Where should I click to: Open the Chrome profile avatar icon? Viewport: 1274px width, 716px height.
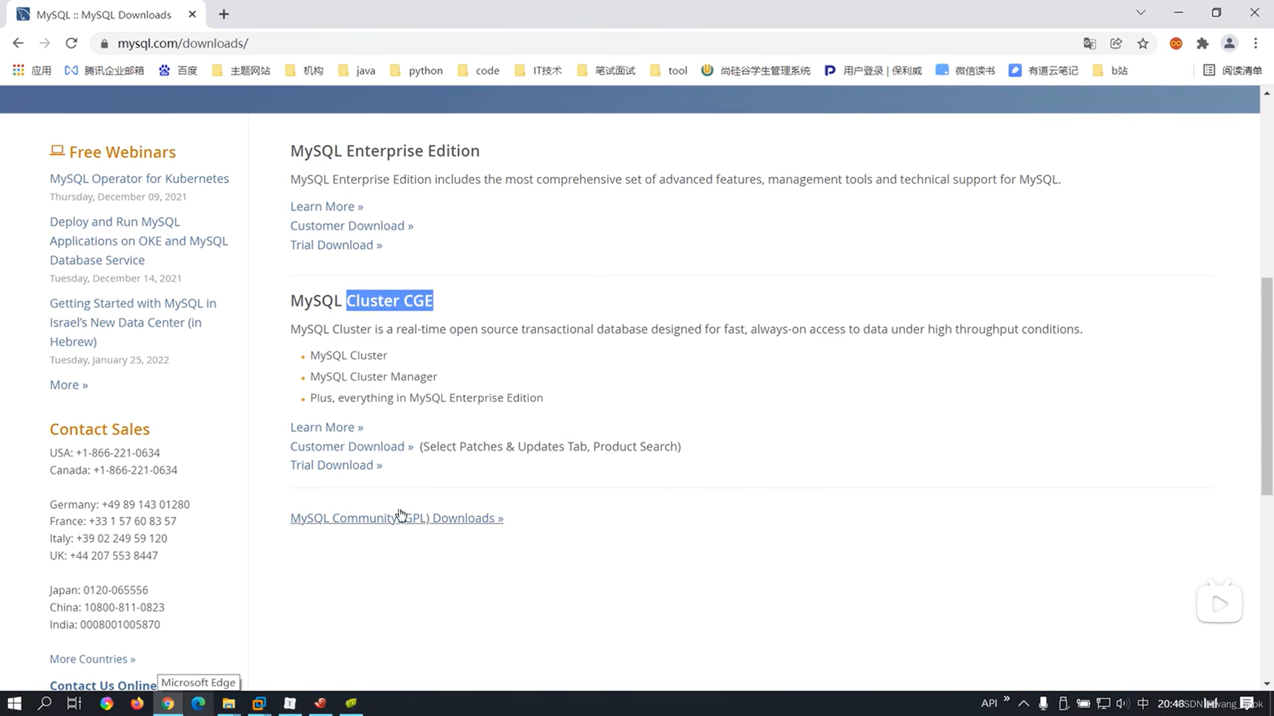point(1229,43)
